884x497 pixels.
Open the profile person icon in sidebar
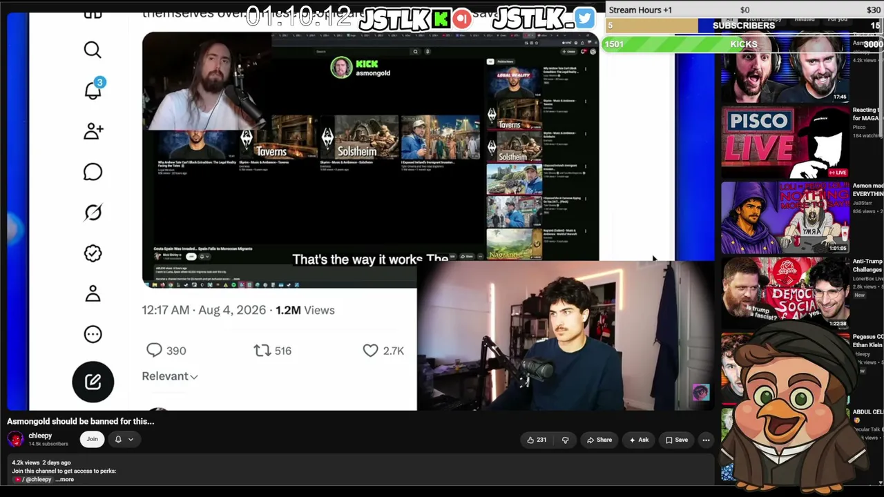(x=93, y=294)
